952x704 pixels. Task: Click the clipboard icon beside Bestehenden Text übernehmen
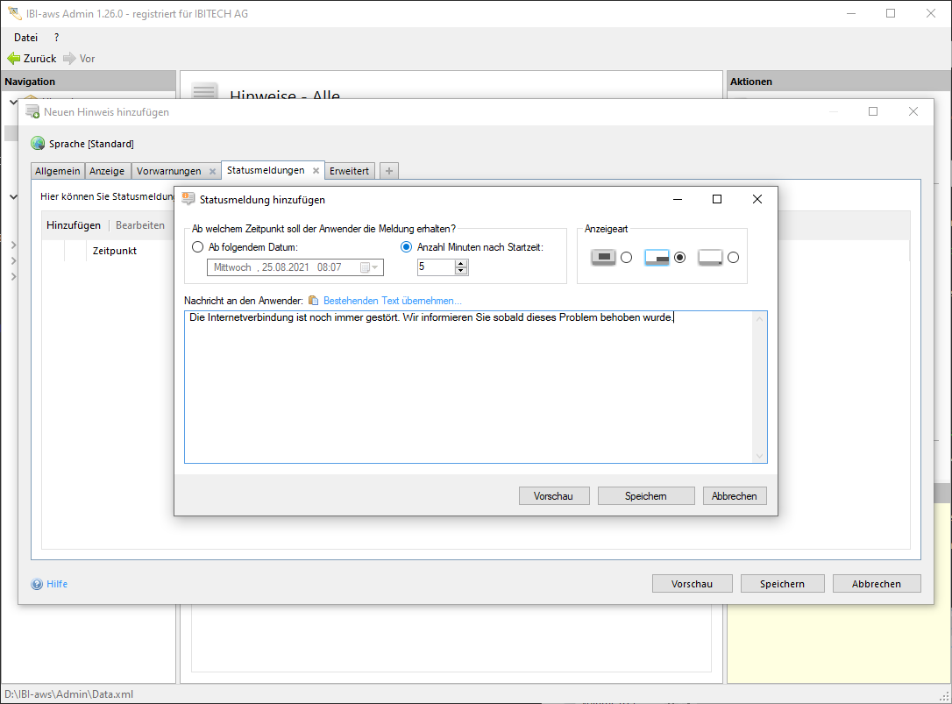[x=314, y=301]
